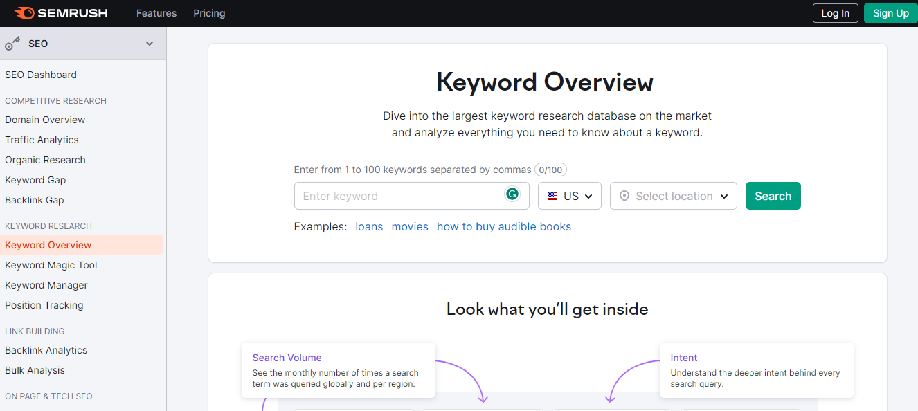Open the Select location dropdown
The height and width of the screenshot is (411, 918).
tap(673, 196)
